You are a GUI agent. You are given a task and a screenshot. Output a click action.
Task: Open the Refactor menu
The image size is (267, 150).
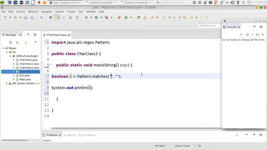click(33, 12)
